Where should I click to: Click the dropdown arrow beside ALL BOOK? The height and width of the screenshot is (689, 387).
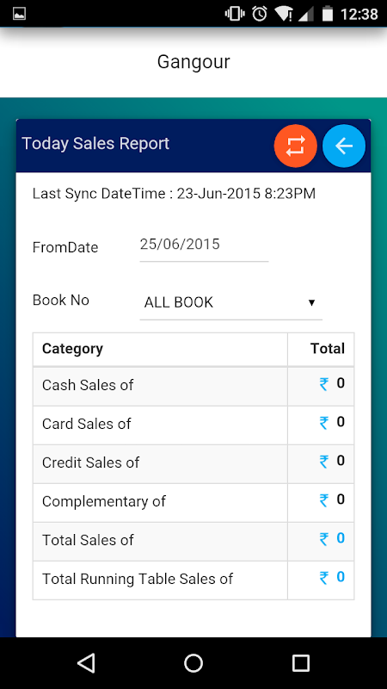[x=311, y=303]
